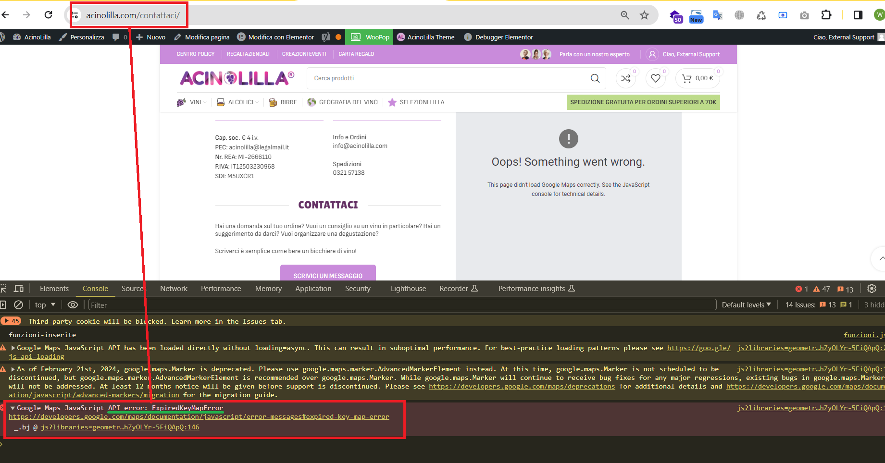Click the Yoast SEO icon in admin bar

pyautogui.click(x=326, y=37)
